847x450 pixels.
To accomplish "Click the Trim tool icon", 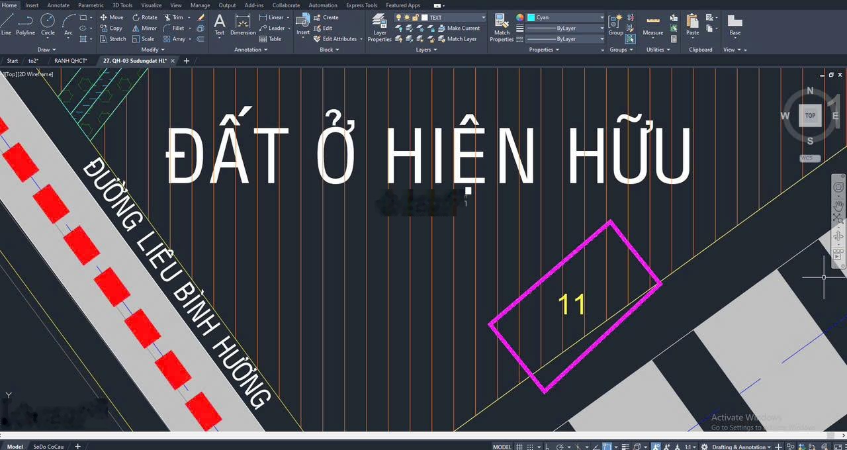I will pyautogui.click(x=174, y=18).
